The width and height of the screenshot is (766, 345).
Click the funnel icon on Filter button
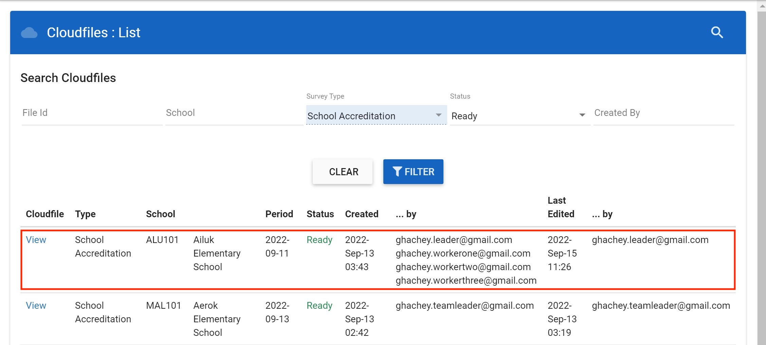[397, 171]
